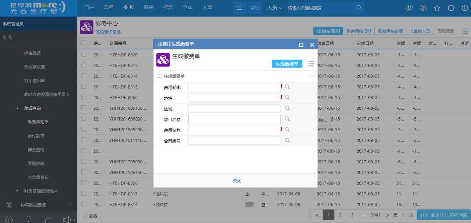Collapse the 生成缴费单 form section chevron

point(313,75)
